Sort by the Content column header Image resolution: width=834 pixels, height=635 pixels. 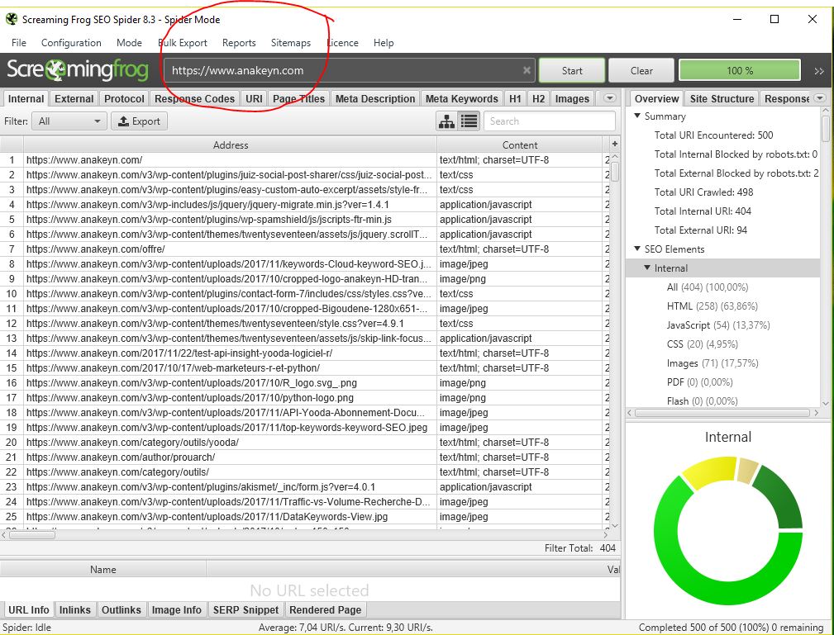[x=520, y=145]
